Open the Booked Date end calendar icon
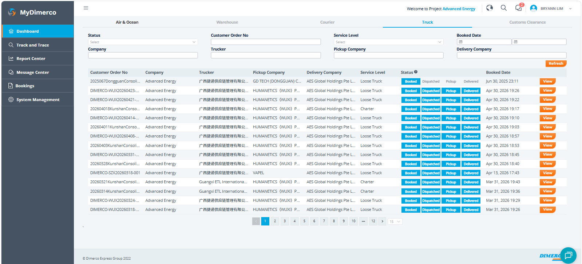Image resolution: width=582 pixels, height=264 pixels. 515,42
